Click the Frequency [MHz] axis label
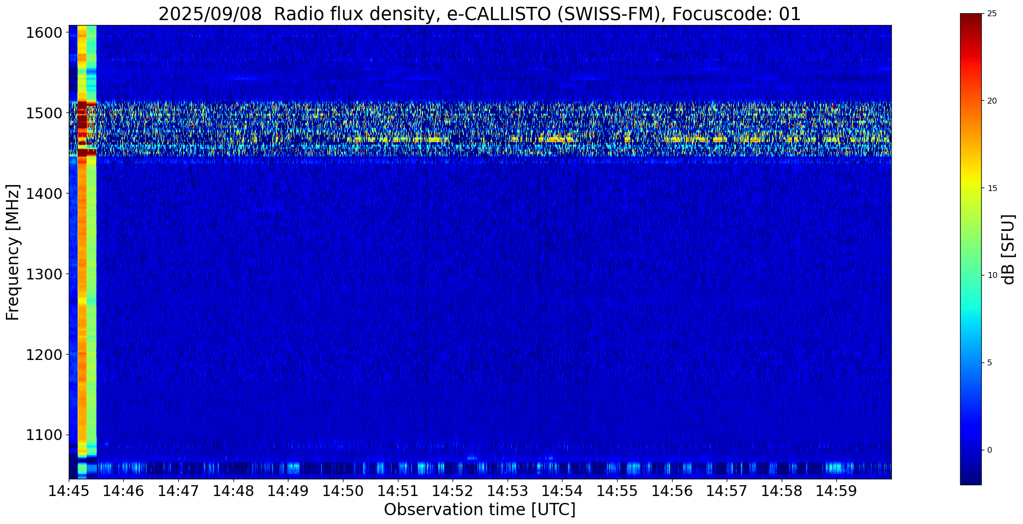 [13, 252]
